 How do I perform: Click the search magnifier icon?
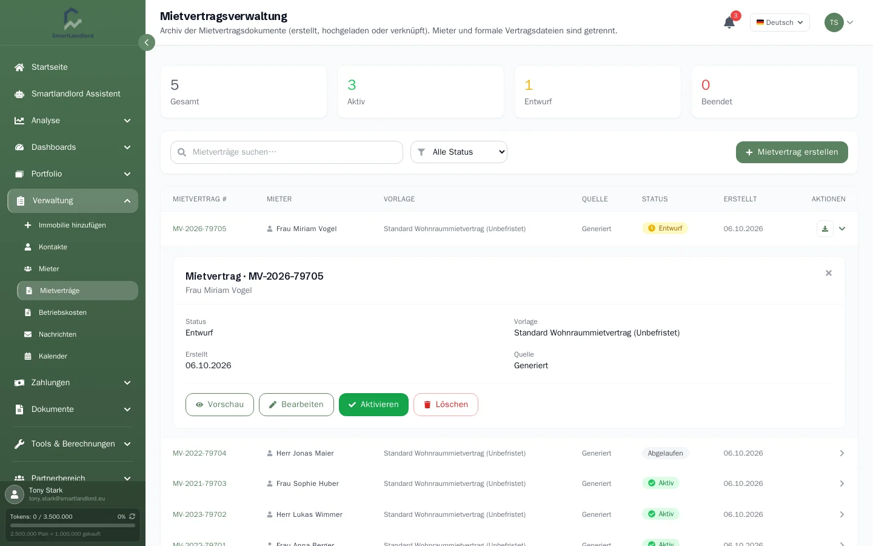click(x=182, y=152)
